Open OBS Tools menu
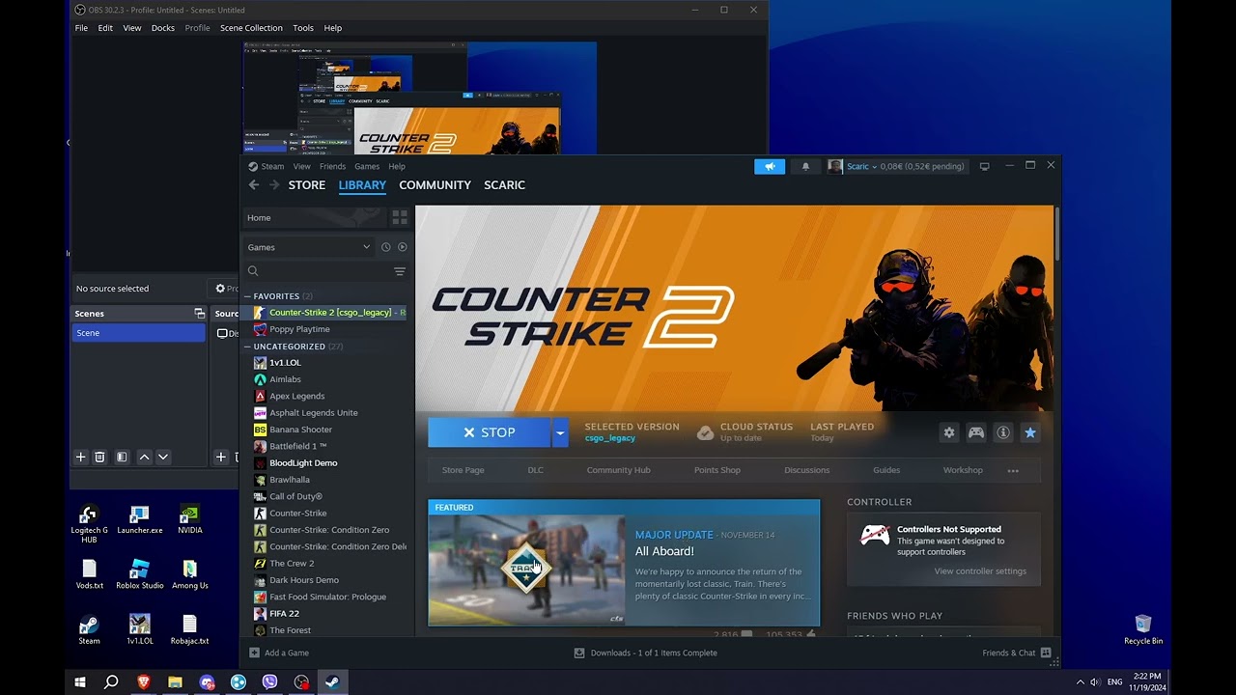The image size is (1236, 695). click(x=303, y=28)
